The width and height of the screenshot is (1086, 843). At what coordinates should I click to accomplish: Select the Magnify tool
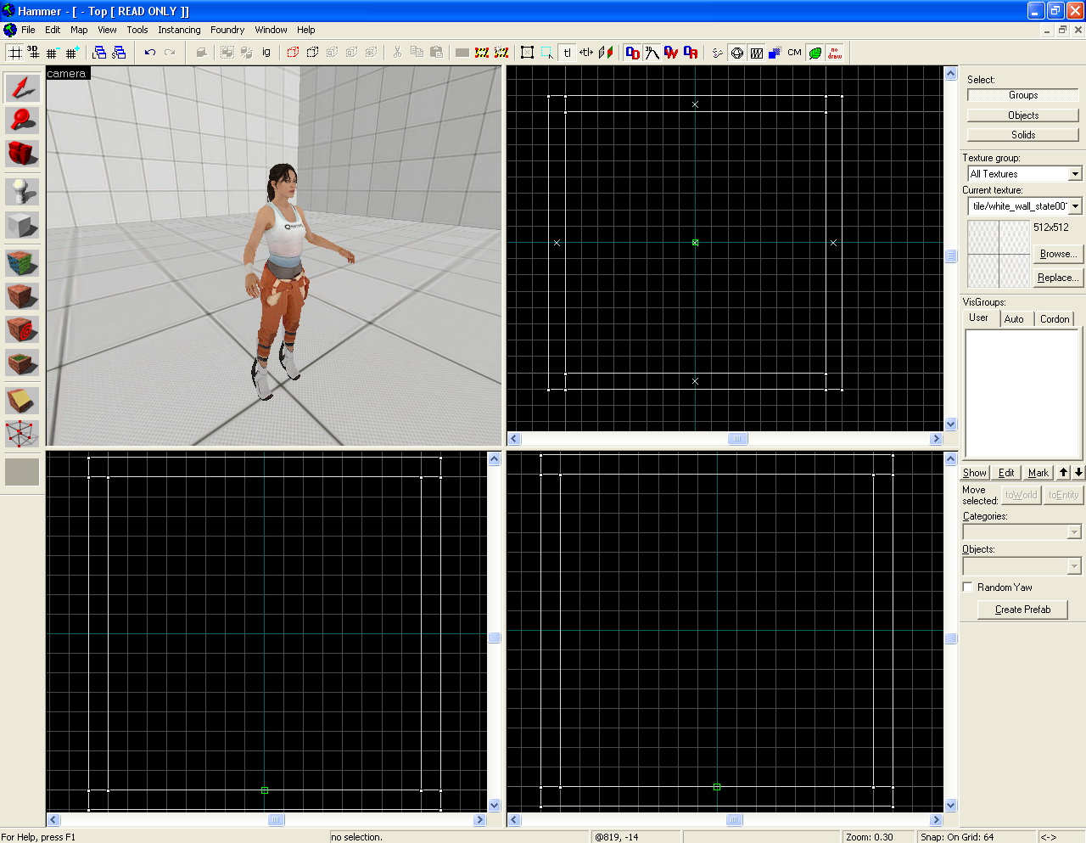tap(22, 121)
